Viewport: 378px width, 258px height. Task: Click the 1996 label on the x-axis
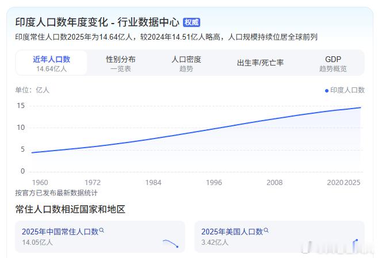pos(214,182)
